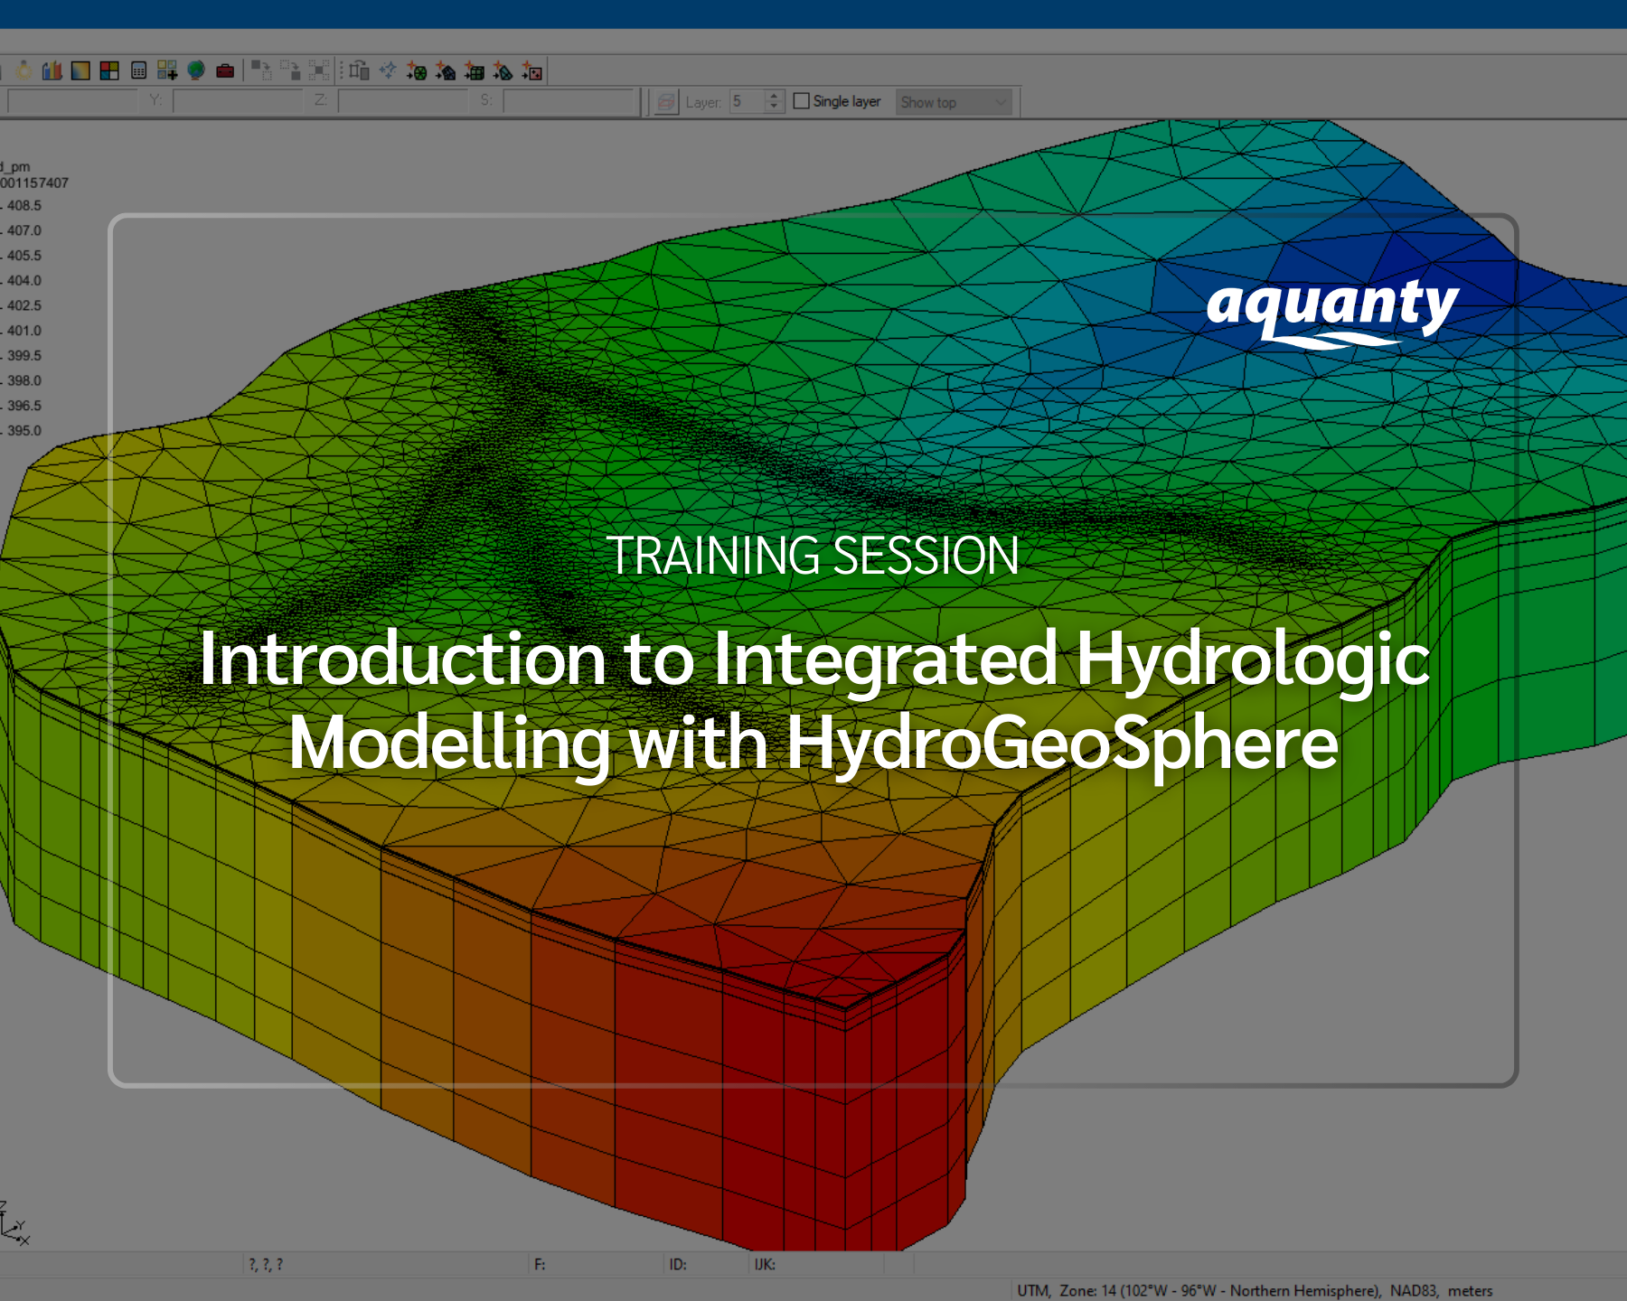This screenshot has height=1301, width=1627.
Task: Click the dotted-to-solid square selection icon
Action: 290,70
